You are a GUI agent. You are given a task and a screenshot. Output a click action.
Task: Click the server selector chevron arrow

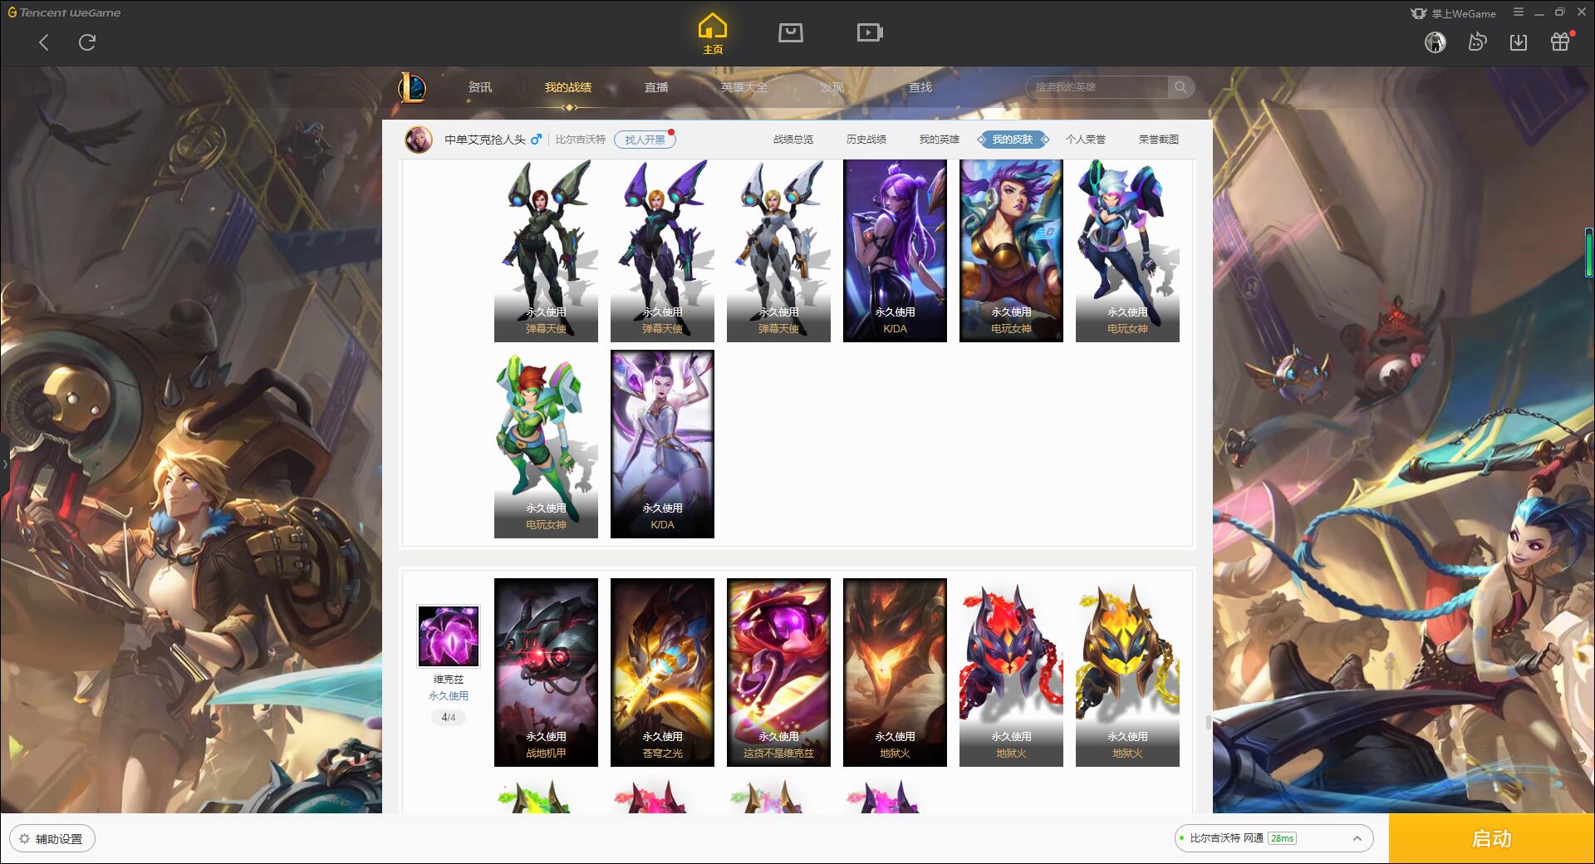coord(1357,838)
